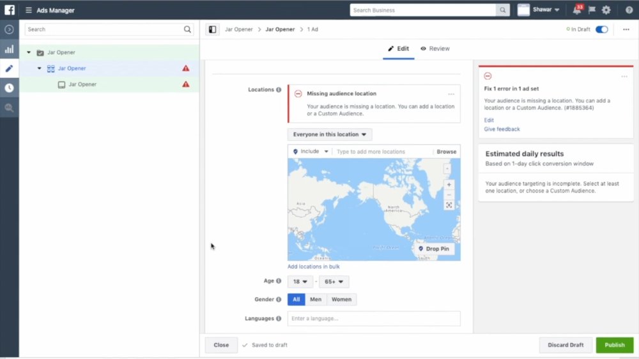The image size is (639, 359).
Task: Expand the left sidebar arrow icon
Action: pyautogui.click(x=9, y=30)
